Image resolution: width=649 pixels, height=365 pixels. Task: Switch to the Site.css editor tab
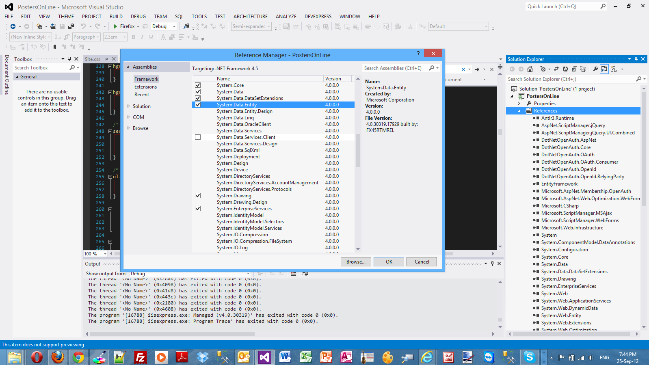click(93, 59)
